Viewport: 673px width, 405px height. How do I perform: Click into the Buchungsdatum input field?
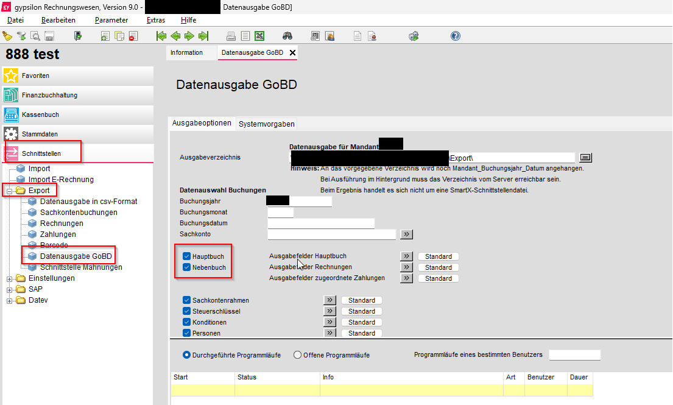321,223
